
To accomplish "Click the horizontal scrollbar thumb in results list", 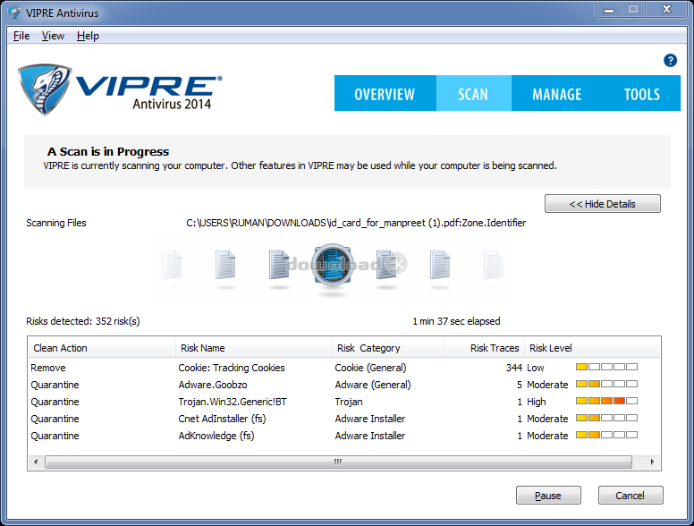I will [x=338, y=462].
